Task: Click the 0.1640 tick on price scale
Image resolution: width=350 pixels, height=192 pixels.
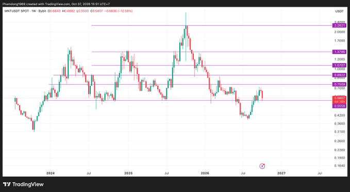Action: click(340, 166)
